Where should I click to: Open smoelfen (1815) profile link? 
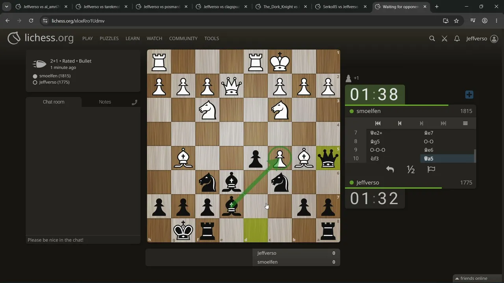pos(55,76)
